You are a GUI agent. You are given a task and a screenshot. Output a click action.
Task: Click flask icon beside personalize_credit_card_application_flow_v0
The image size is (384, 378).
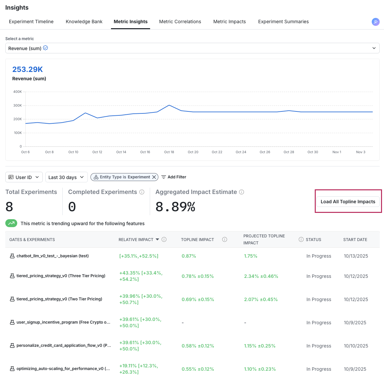pyautogui.click(x=12, y=346)
